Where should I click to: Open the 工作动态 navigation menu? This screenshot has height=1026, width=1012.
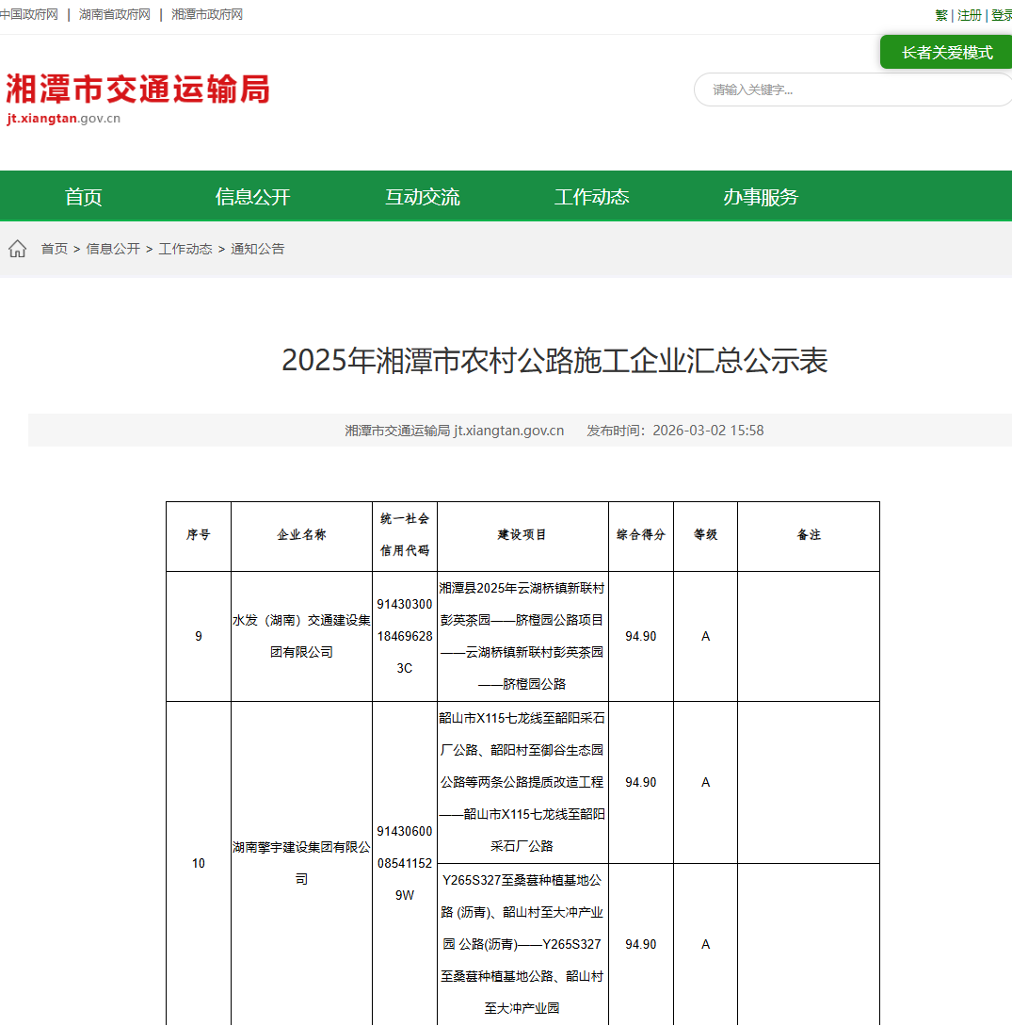590,196
